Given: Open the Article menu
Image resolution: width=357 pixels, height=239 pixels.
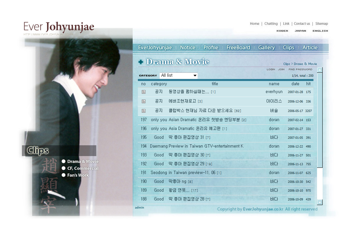Looking at the screenshot, I should point(310,47).
